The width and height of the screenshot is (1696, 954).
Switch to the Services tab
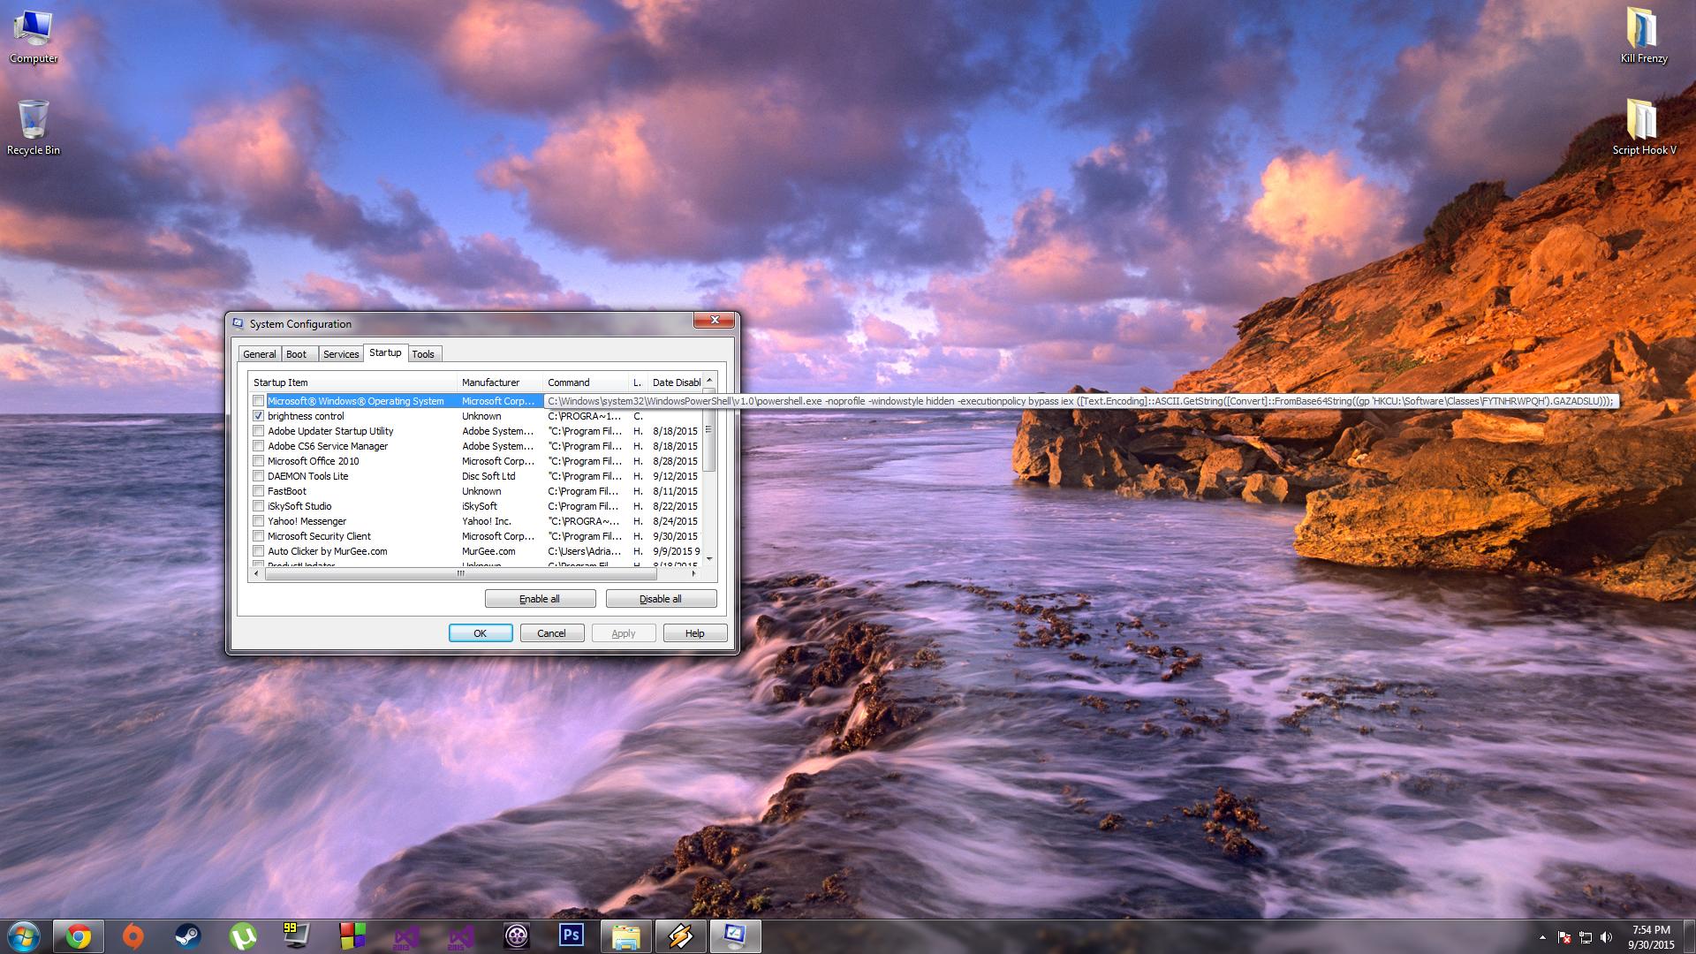click(341, 354)
